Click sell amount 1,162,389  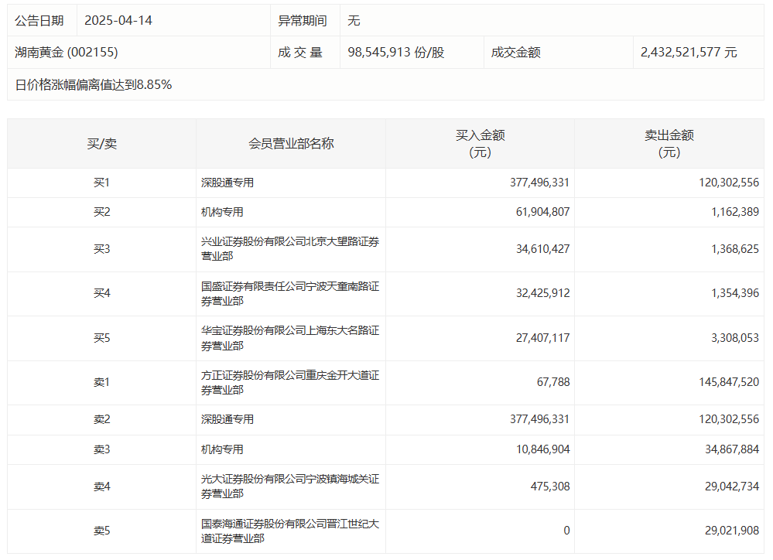pos(735,213)
